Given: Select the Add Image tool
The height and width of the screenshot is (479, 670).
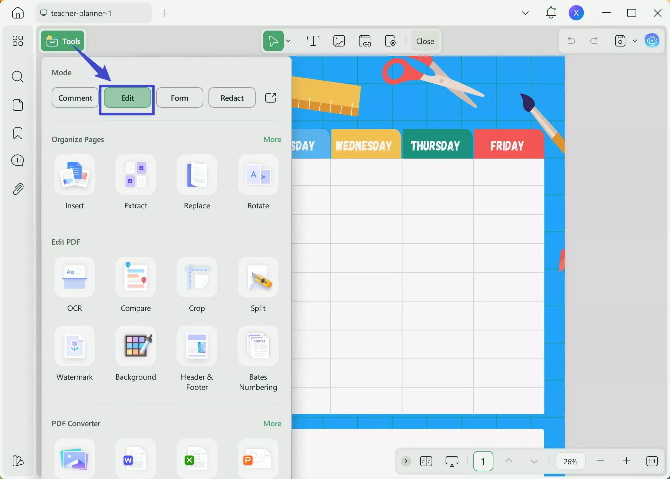Looking at the screenshot, I should click(x=339, y=41).
